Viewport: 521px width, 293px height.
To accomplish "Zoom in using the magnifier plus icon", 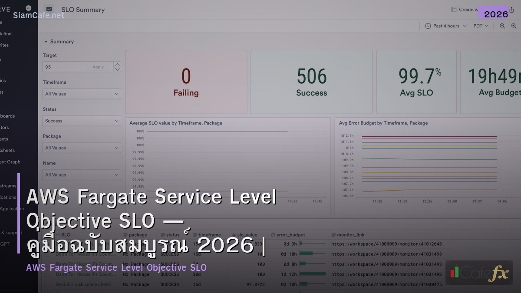I will click(513, 26).
